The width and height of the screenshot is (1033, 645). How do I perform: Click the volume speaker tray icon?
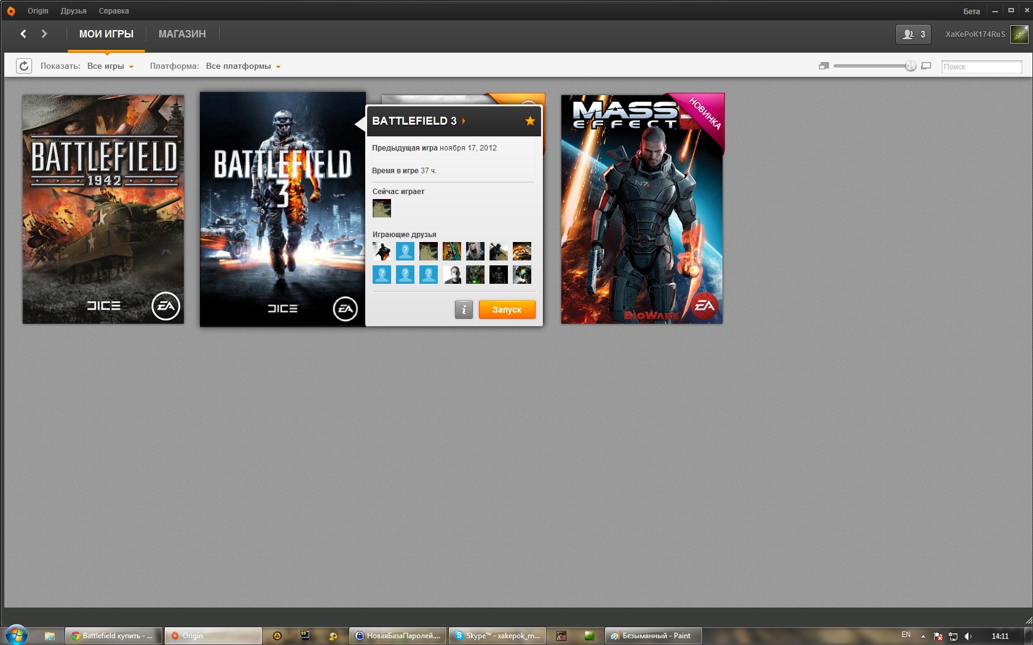968,636
